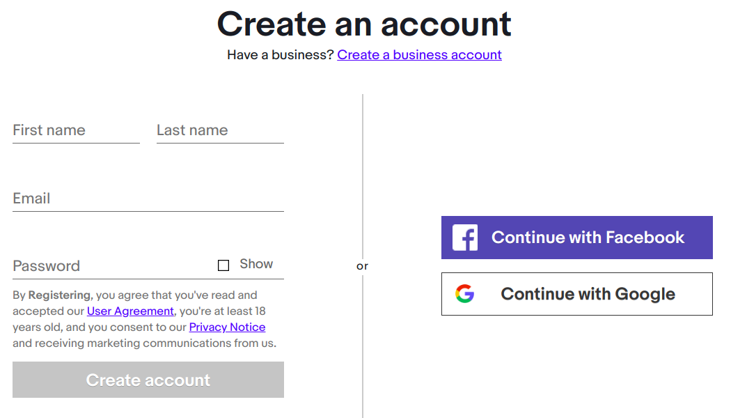731x418 pixels.
Task: Click the "Create an account" heading
Action: (x=364, y=24)
